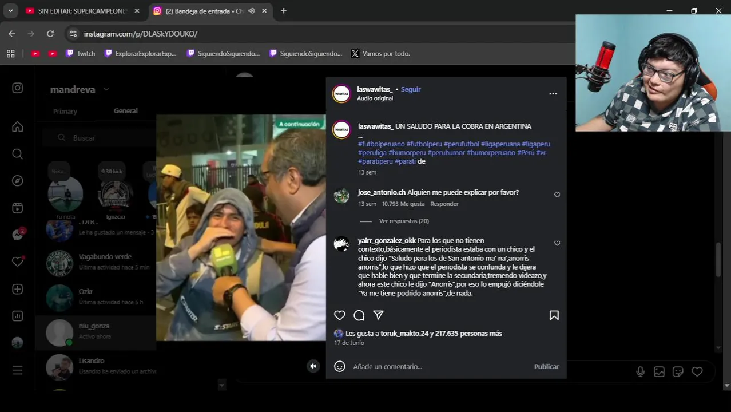
Task: Switch to the General inbox tab
Action: point(125,111)
